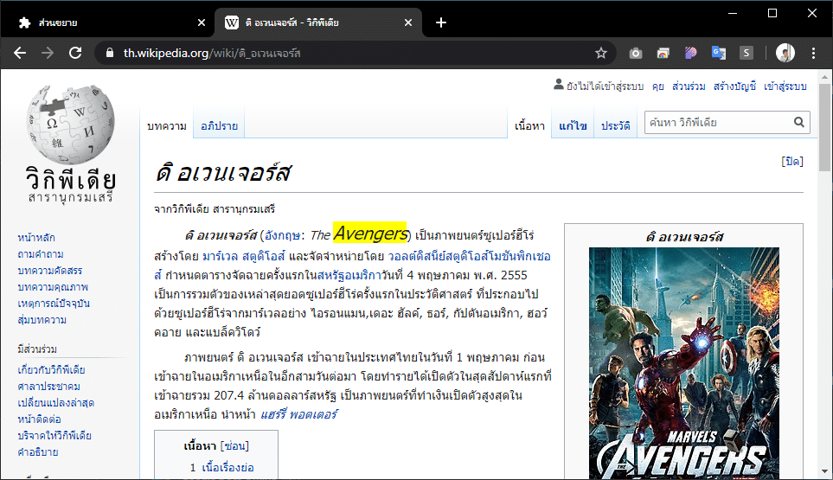Click the scrollbar up arrow
The width and height of the screenshot is (833, 480).
click(824, 77)
